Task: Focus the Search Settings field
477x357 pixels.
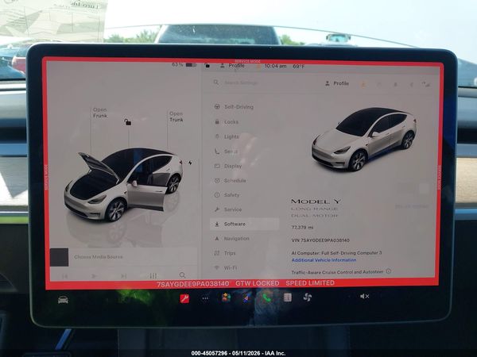Action: pyautogui.click(x=240, y=83)
